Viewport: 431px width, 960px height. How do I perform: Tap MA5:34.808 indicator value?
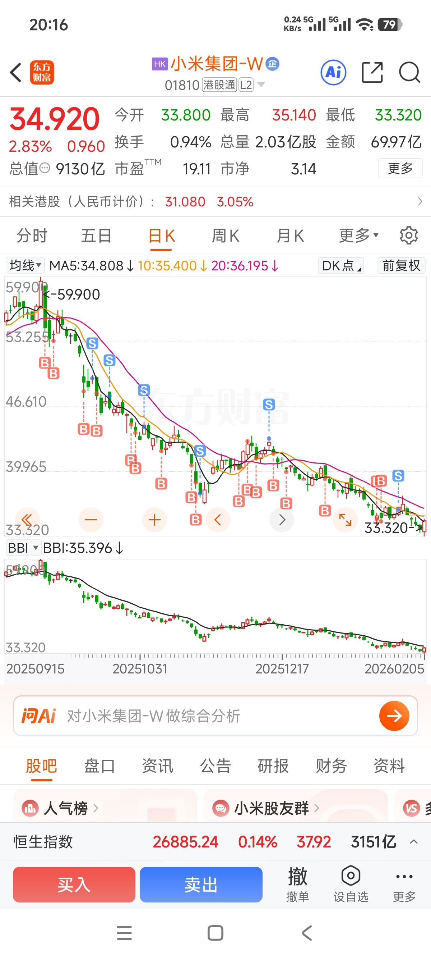click(x=91, y=266)
